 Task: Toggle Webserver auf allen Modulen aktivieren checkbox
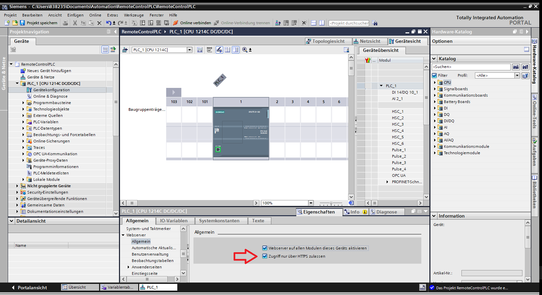coord(265,248)
